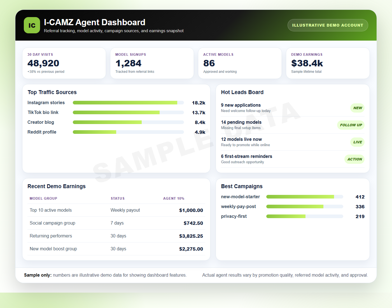Click the '7 days' status cell
The width and height of the screenshot is (392, 308).
[117, 223]
